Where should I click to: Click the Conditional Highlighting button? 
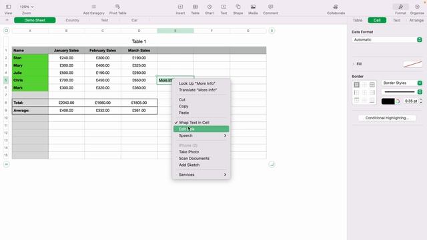[387, 118]
